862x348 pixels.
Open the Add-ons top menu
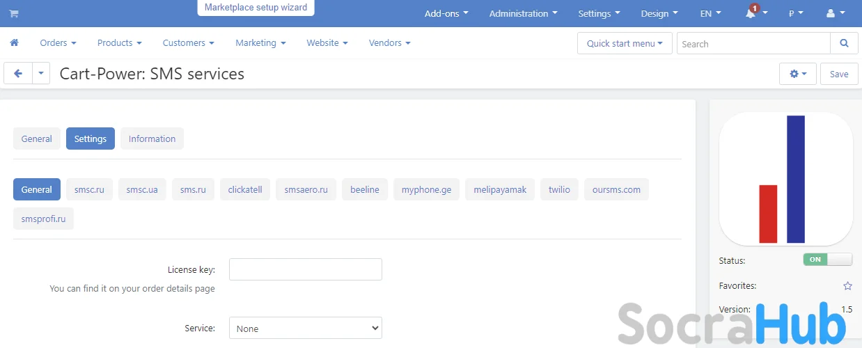point(446,14)
